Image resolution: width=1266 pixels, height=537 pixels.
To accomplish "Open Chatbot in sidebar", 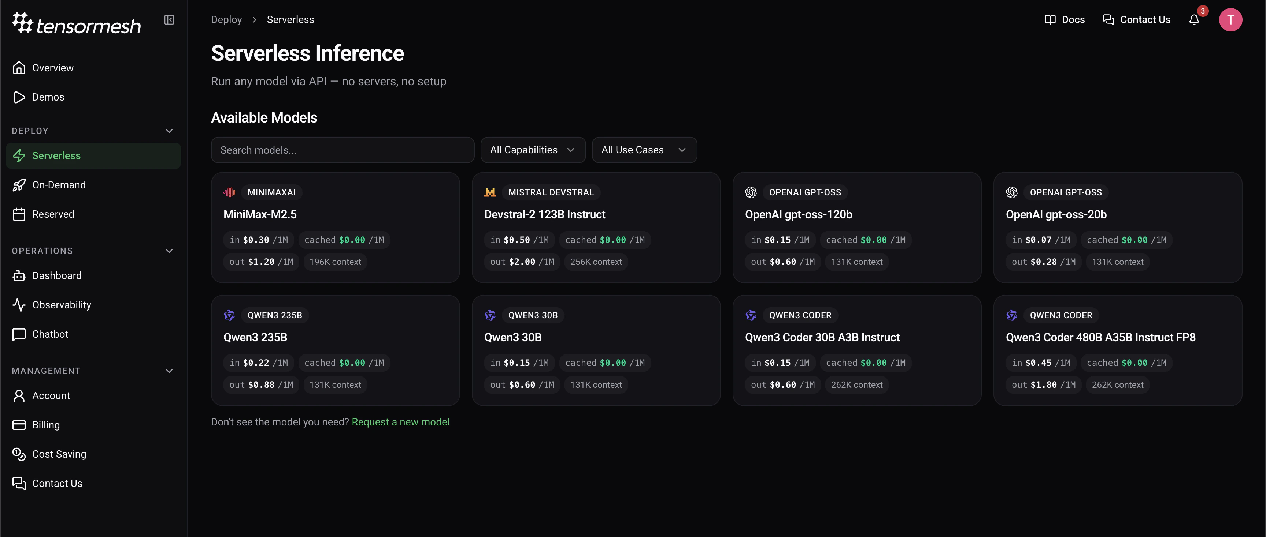I will (x=93, y=334).
